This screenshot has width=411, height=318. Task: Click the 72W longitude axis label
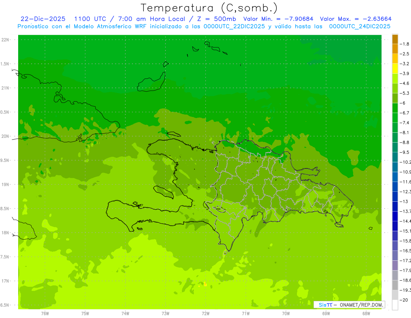coord(206,313)
